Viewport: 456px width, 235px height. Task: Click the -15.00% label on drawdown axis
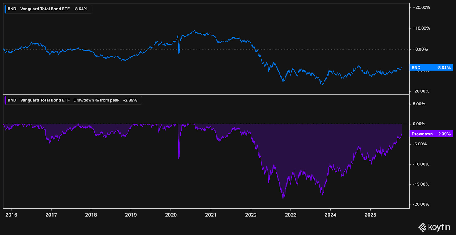click(x=421, y=184)
